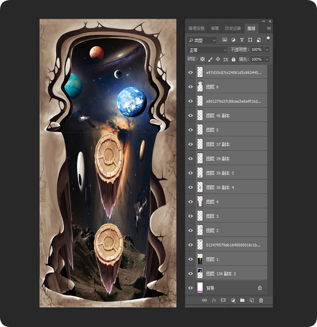Click layer name 图层 45 副本
This screenshot has height=327, width=317.
[x=218, y=116]
